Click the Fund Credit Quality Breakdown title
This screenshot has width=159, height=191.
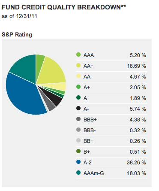coord(64,7)
